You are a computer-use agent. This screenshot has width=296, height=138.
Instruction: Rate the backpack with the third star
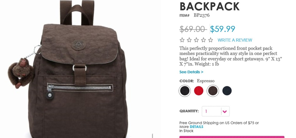click(x=196, y=40)
